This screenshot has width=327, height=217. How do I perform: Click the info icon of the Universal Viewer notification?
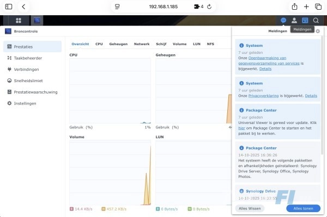(241, 110)
